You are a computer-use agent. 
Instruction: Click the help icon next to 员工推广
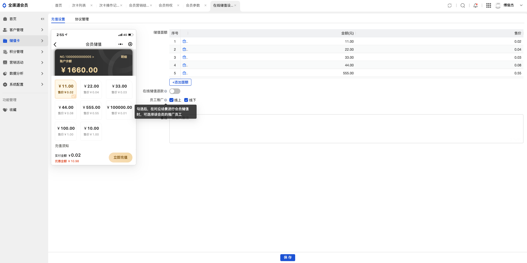165,100
